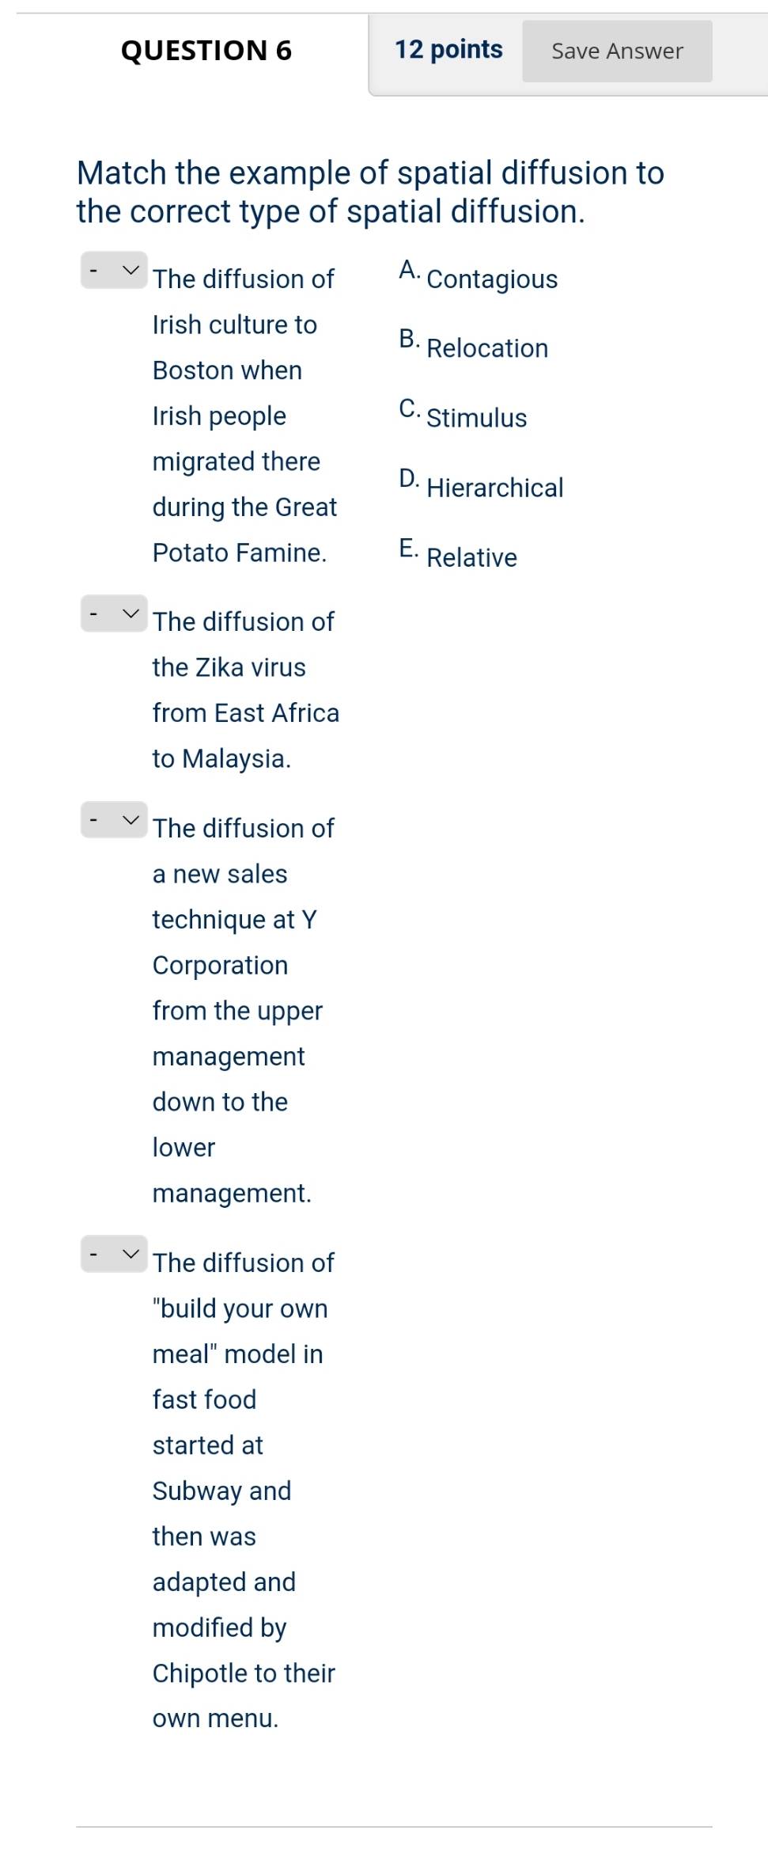The image size is (768, 1857).
Task: Open dropdown for Zika virus diffusion question
Action: [114, 613]
